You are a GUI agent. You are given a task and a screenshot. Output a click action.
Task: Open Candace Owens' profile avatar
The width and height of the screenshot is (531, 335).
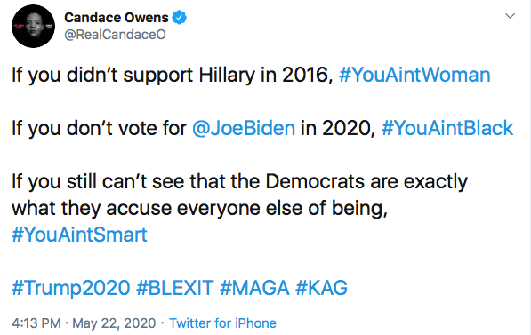tap(33, 26)
